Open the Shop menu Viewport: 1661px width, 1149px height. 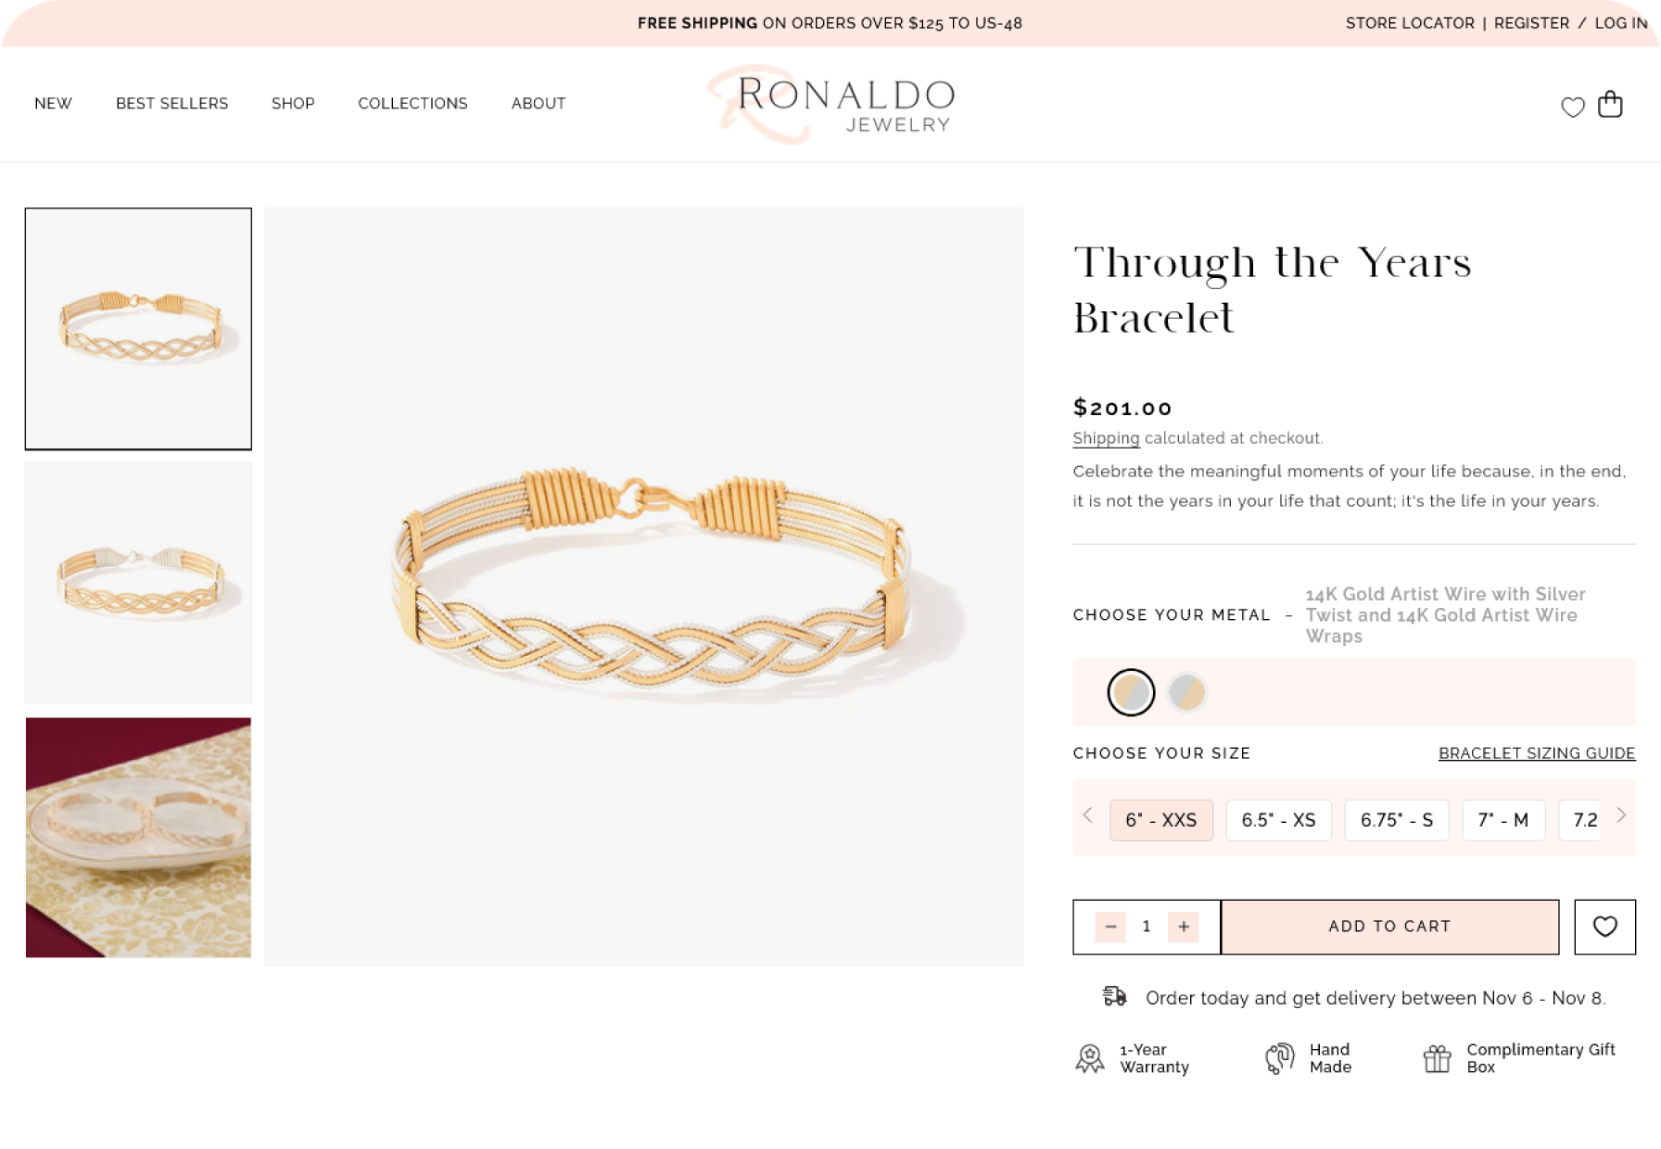[293, 104]
